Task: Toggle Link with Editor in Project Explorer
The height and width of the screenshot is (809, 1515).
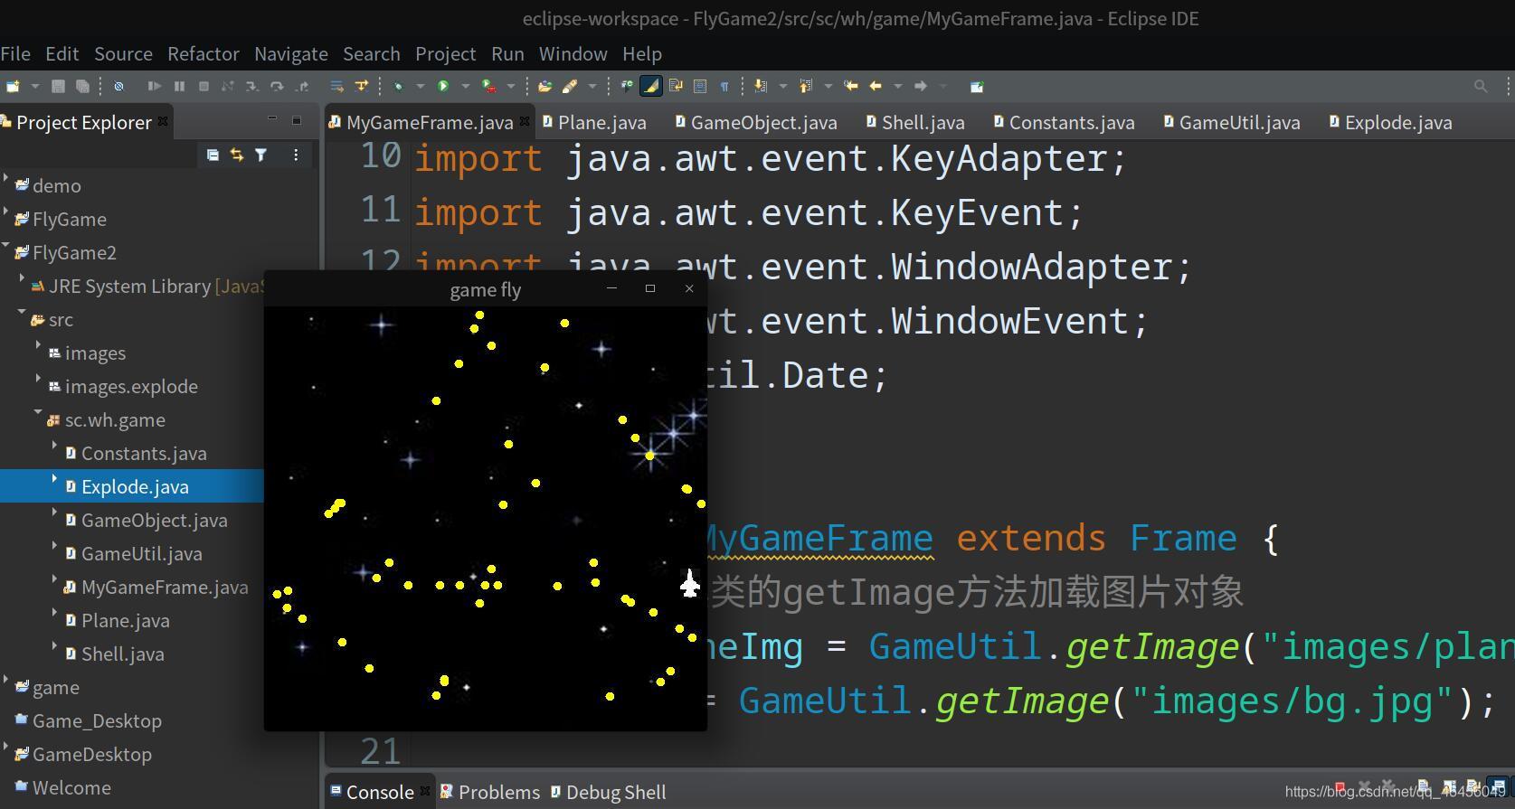Action: 236,155
